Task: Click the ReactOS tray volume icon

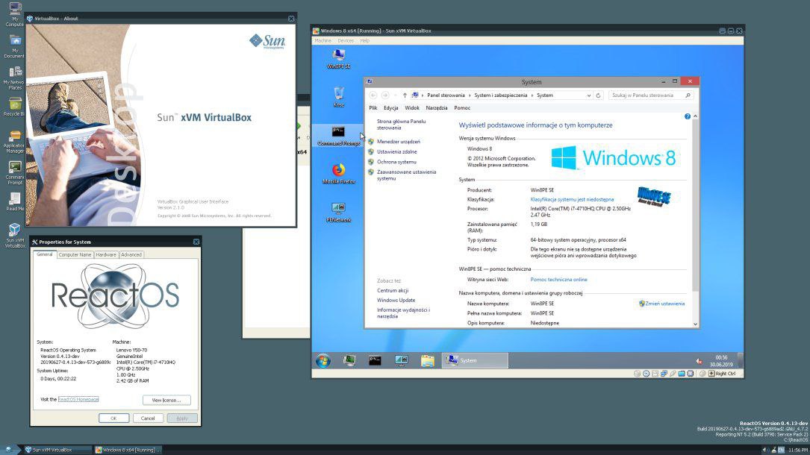Action: [765, 450]
